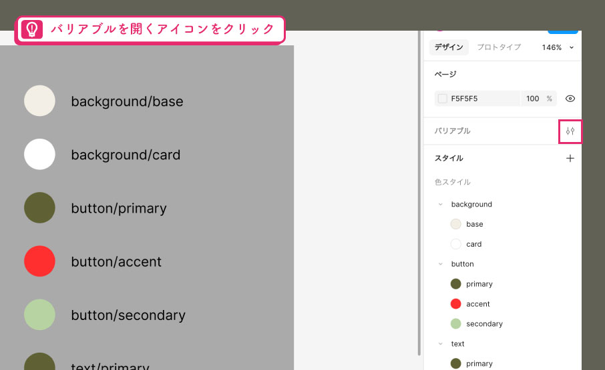
Task: Add a new style with plus icon
Action: point(570,158)
